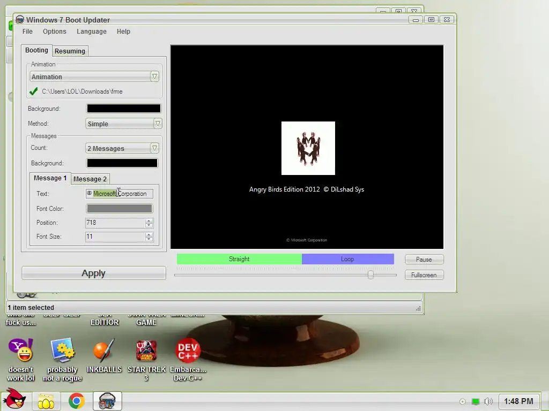Image resolution: width=549 pixels, height=411 pixels.
Task: Click the green network tray icon
Action: pyautogui.click(x=476, y=401)
